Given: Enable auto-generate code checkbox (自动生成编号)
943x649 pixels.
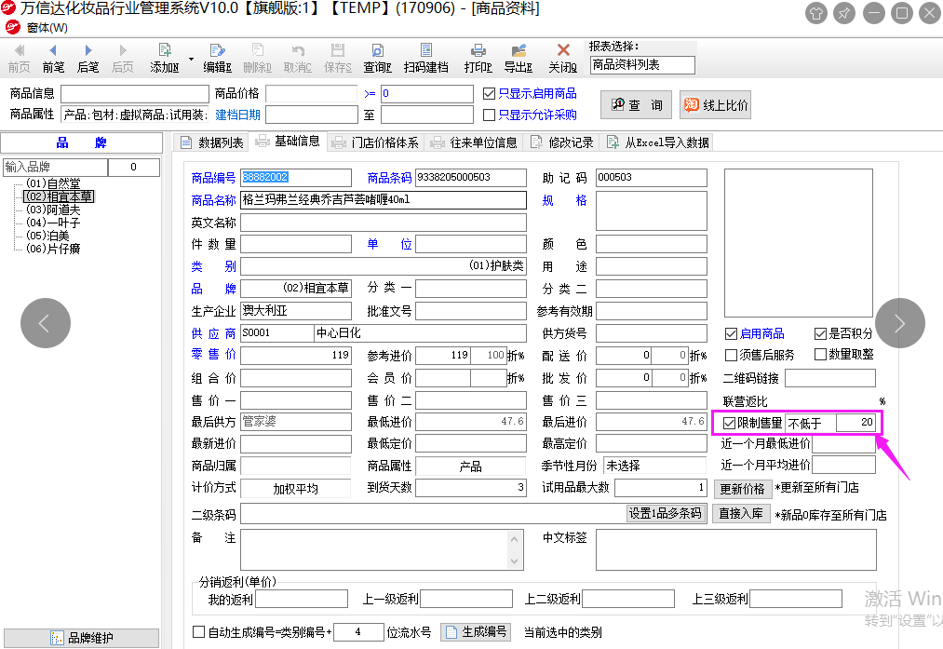Looking at the screenshot, I should (x=198, y=631).
